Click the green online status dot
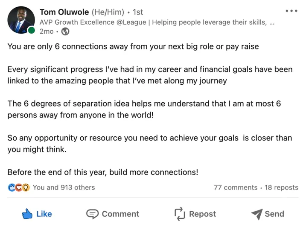Image resolution: width=303 pixels, height=227 pixels. coord(32,30)
